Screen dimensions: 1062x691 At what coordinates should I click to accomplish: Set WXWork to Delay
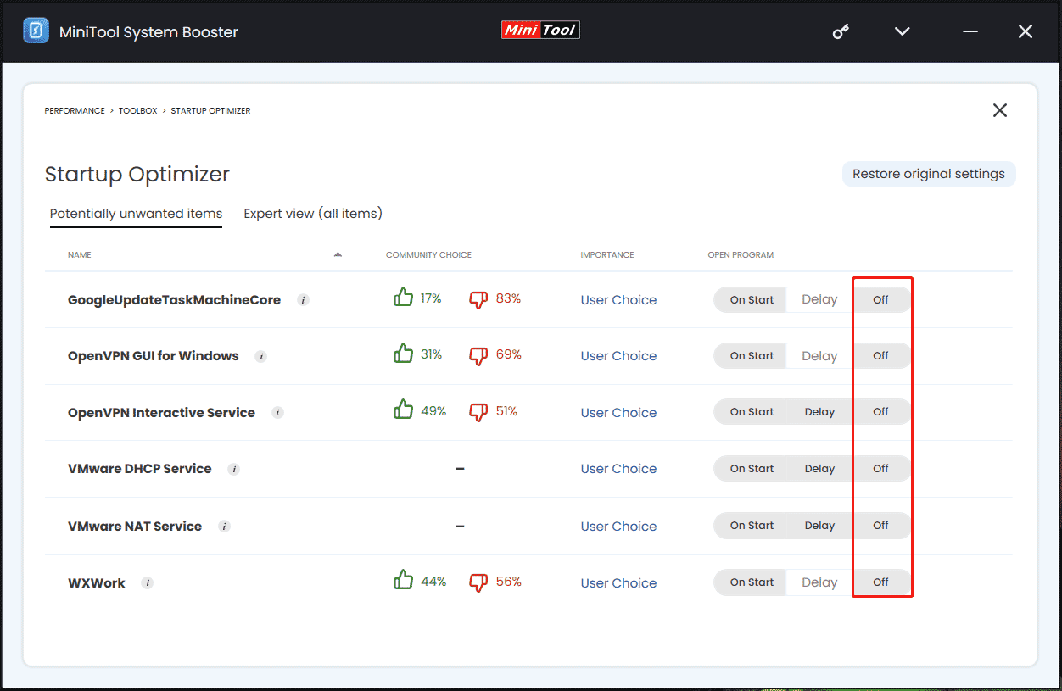[x=819, y=582]
